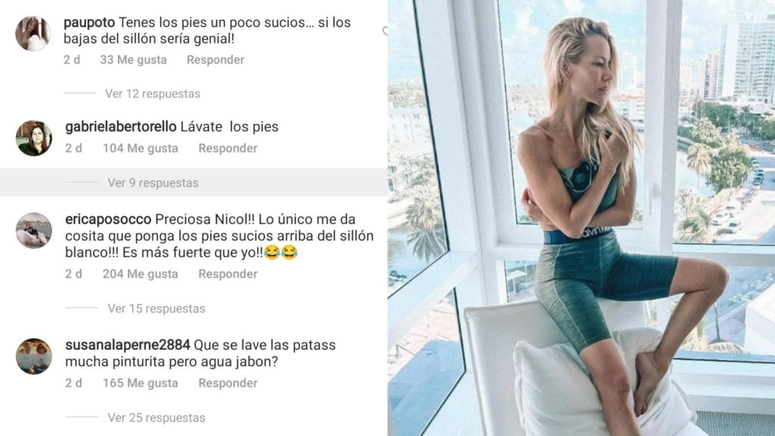The width and height of the screenshot is (775, 436).
Task: View the 204 Me gusta likes
Action: tap(140, 274)
